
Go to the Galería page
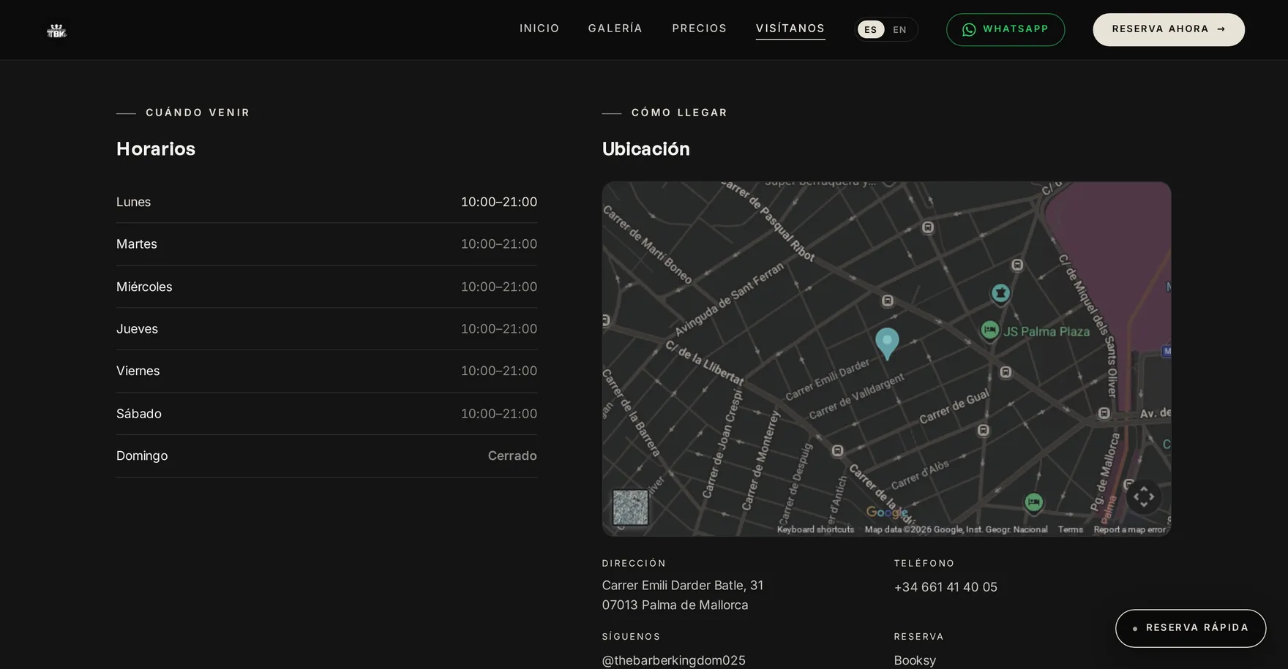point(615,29)
